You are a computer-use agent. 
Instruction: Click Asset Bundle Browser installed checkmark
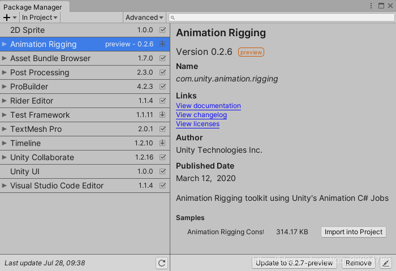point(163,58)
